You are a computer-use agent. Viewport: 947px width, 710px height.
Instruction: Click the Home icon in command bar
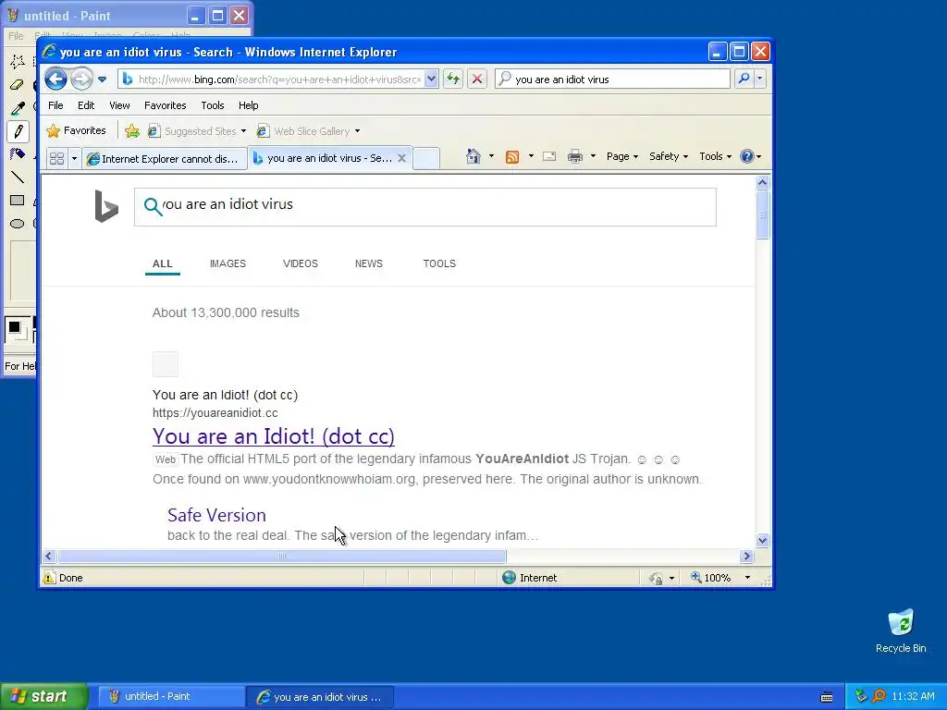(473, 156)
